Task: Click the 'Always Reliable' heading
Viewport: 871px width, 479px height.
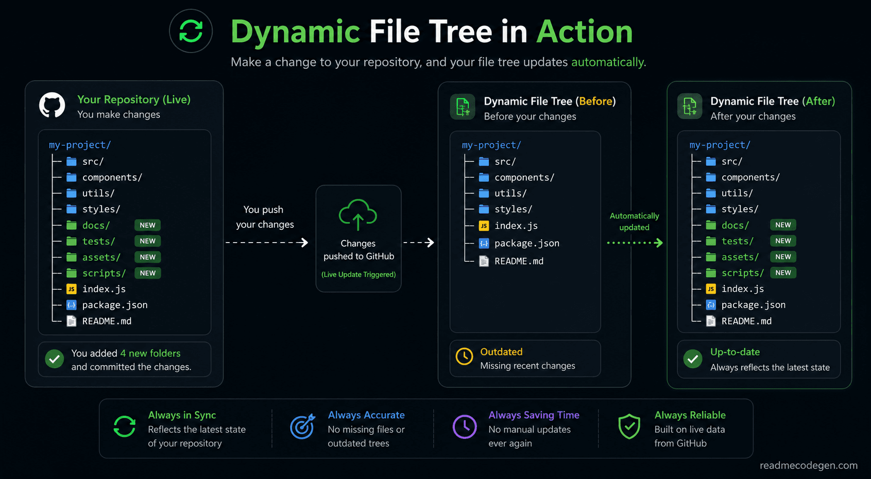Action: (690, 415)
